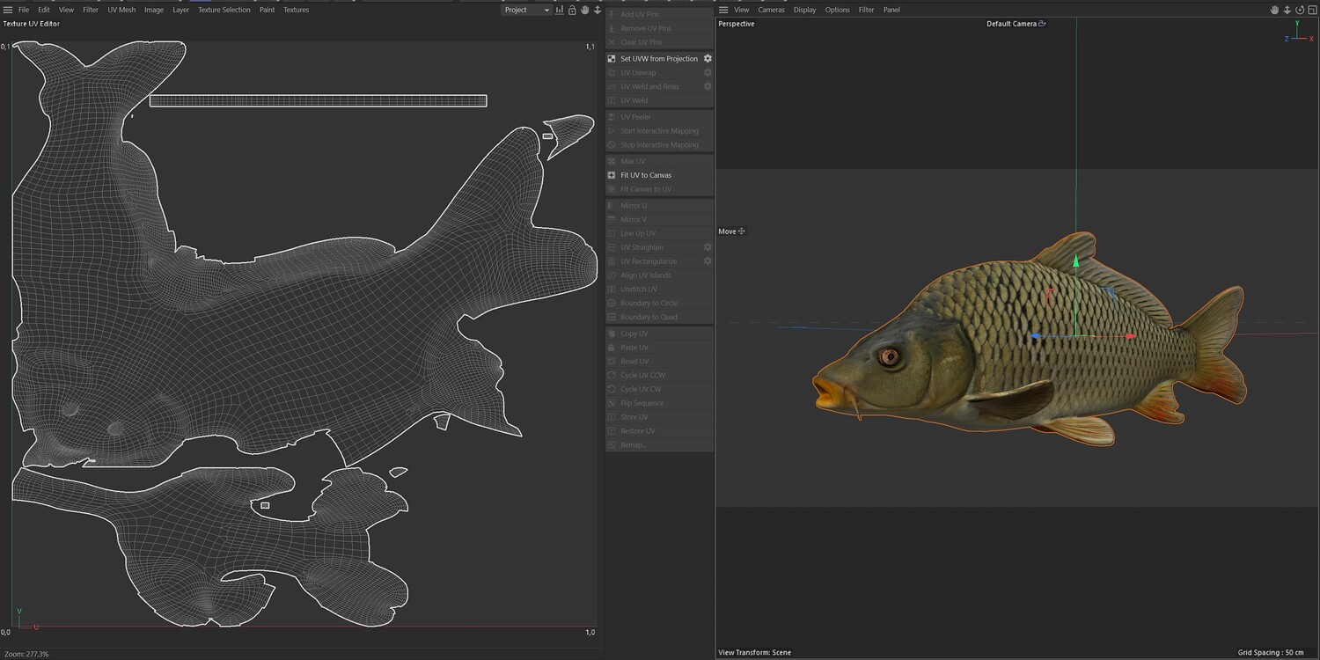Screen dimensions: 1320x660
Task: Click Copy UV command
Action: click(660, 334)
